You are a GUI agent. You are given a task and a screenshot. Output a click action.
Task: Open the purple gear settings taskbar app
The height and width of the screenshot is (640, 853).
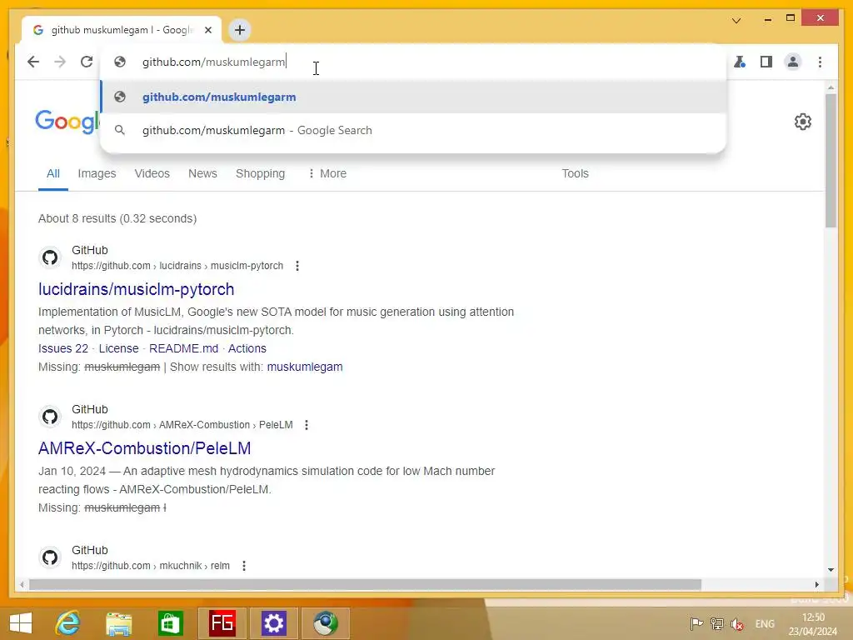[273, 623]
